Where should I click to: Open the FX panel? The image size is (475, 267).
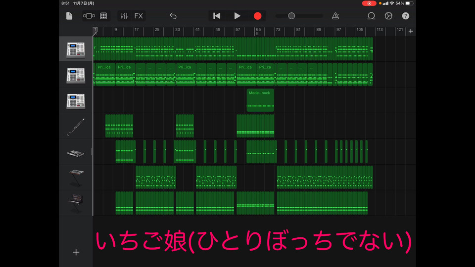point(139,16)
